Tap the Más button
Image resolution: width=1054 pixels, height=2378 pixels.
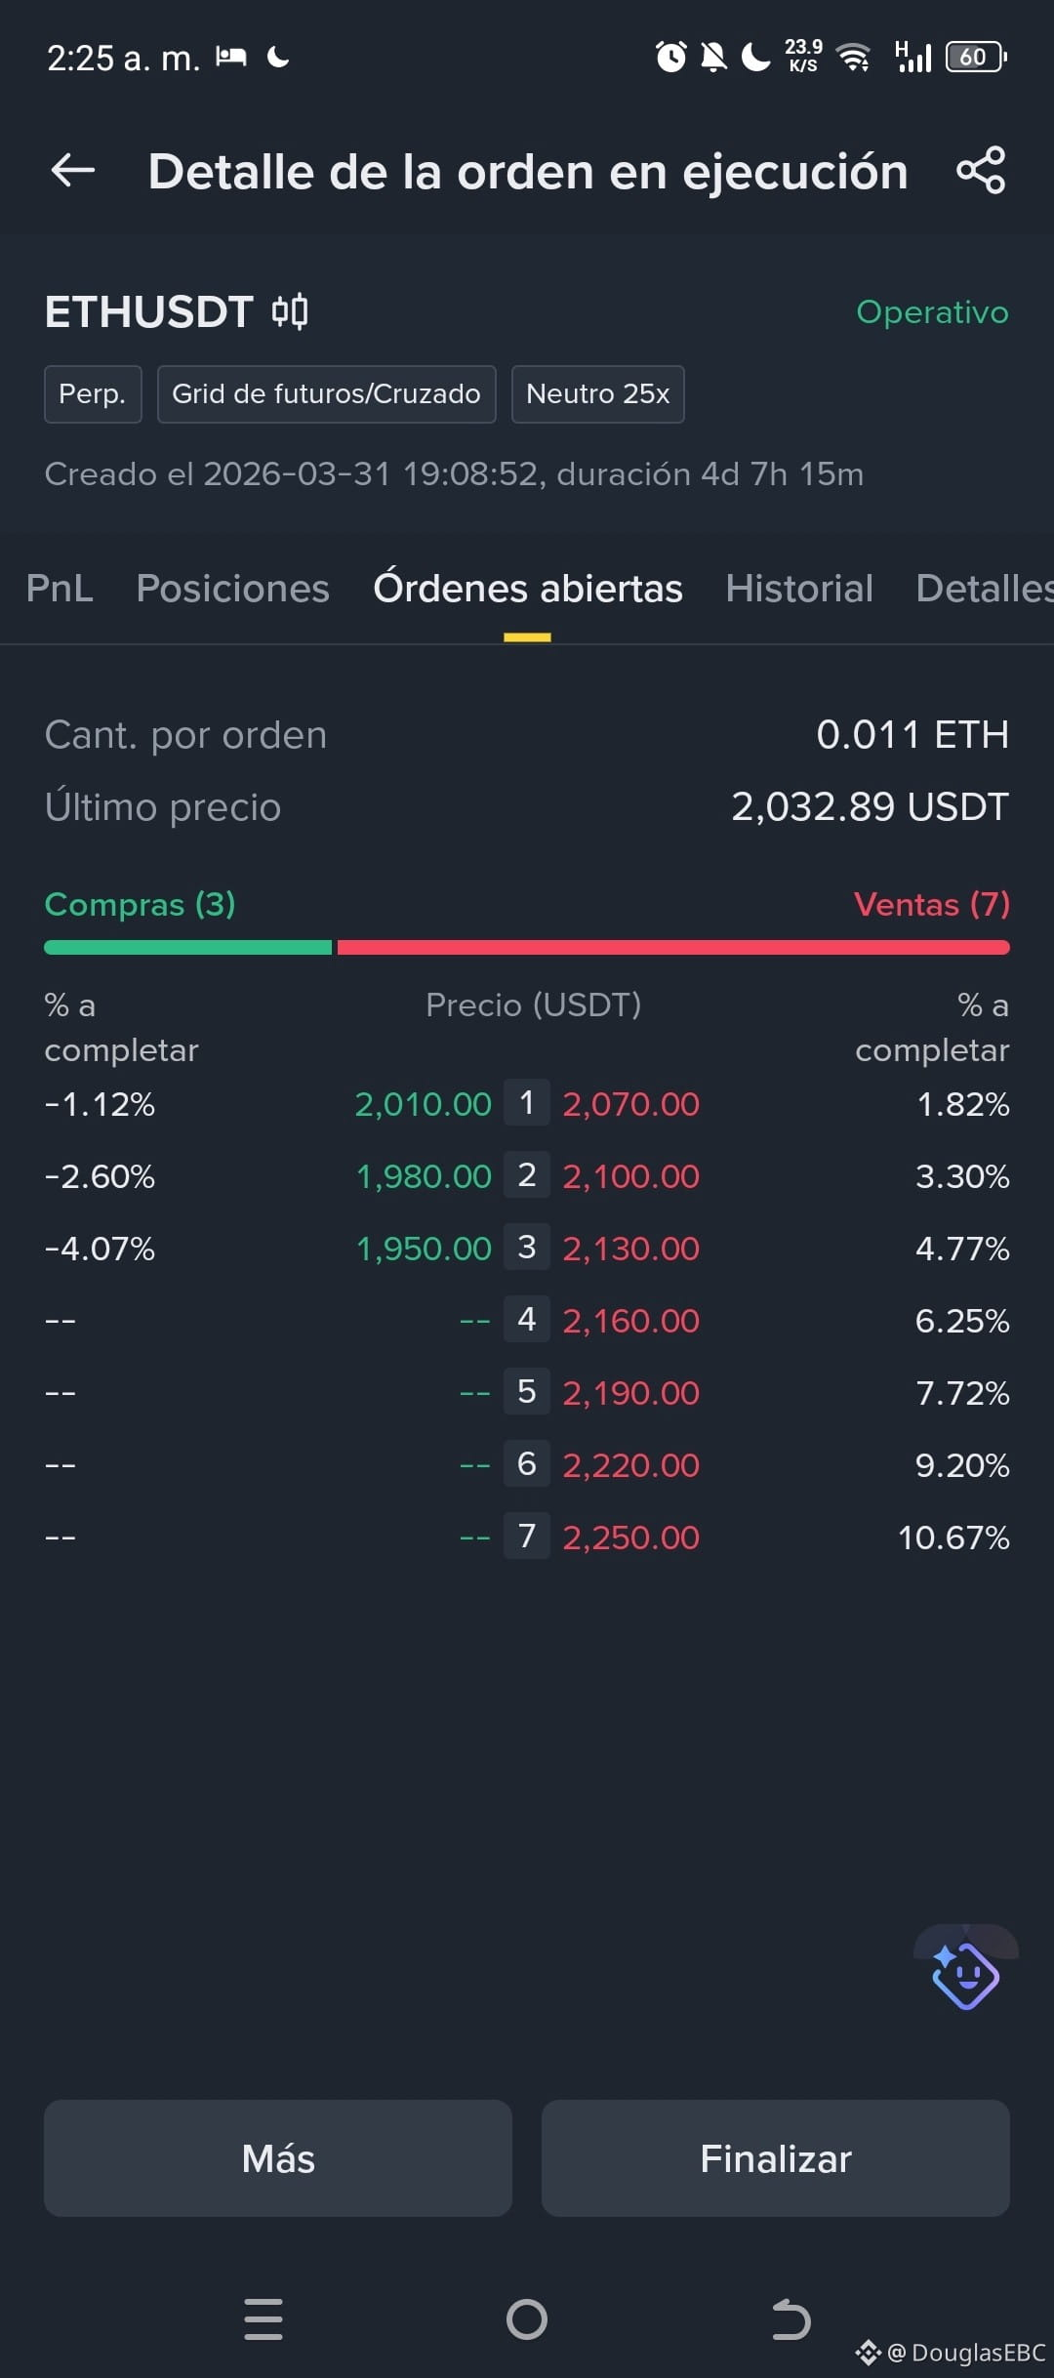278,2158
